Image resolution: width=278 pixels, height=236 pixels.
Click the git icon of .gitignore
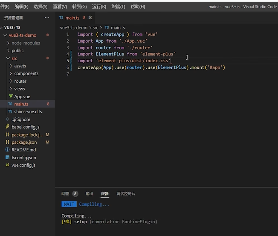[x=7, y=119]
